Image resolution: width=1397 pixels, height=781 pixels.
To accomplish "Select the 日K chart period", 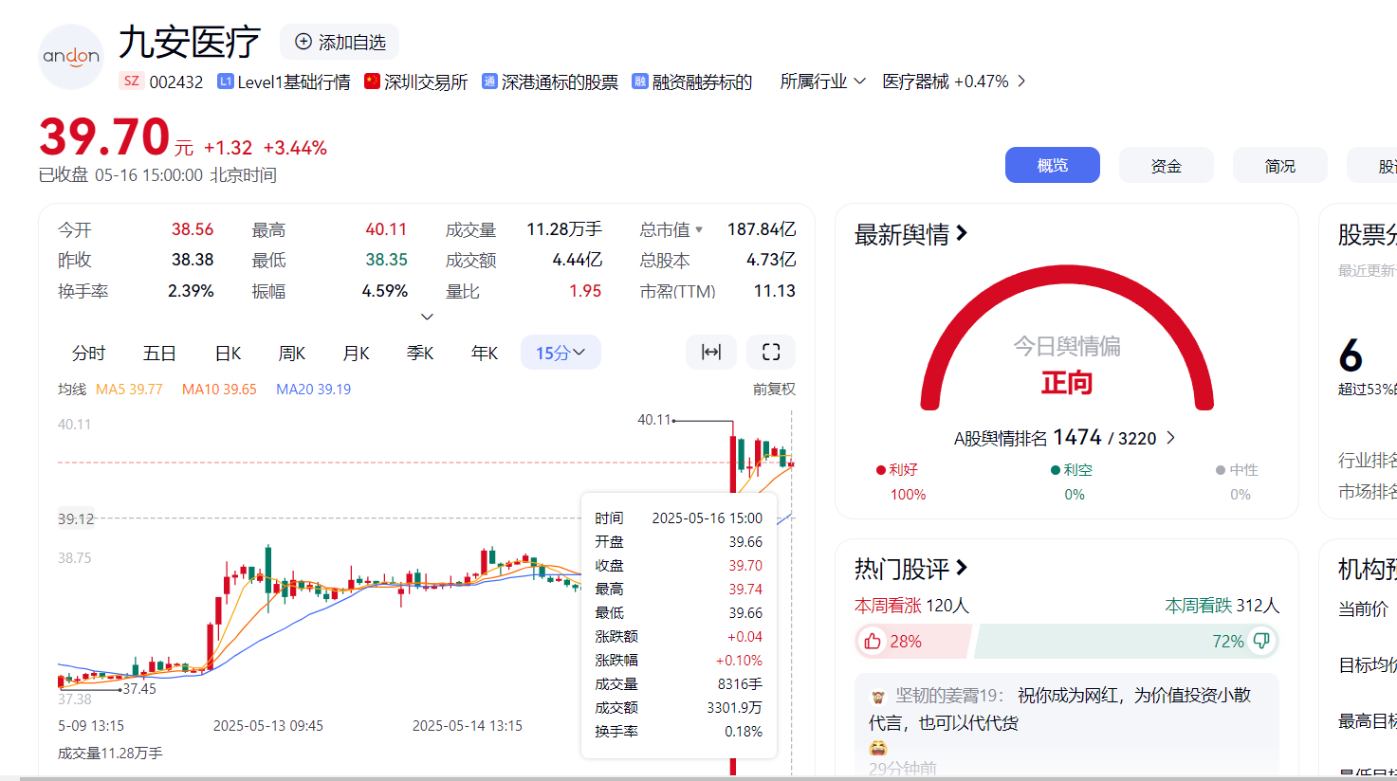I will point(228,353).
